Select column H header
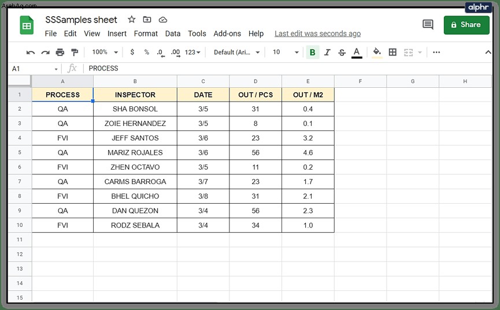This screenshot has width=500, height=310. [x=465, y=81]
